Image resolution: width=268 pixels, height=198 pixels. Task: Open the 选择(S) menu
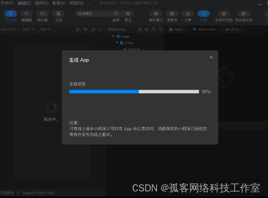pyautogui.click(x=42, y=3)
